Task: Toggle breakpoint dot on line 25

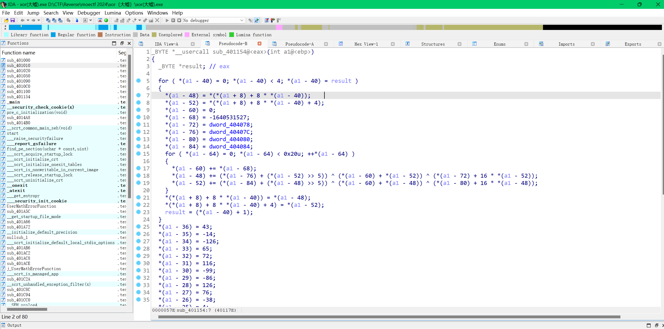Action: click(x=138, y=227)
